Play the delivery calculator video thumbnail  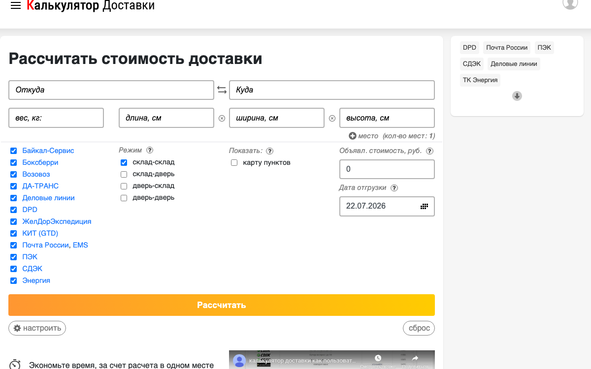pyautogui.click(x=332, y=360)
